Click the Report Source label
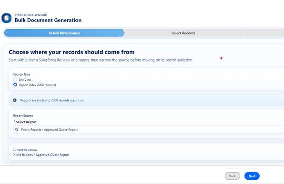This screenshot has width=284, height=184. 23,116
